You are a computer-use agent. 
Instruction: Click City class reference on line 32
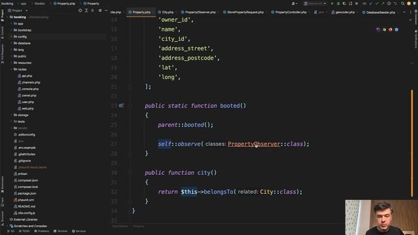click(267, 192)
